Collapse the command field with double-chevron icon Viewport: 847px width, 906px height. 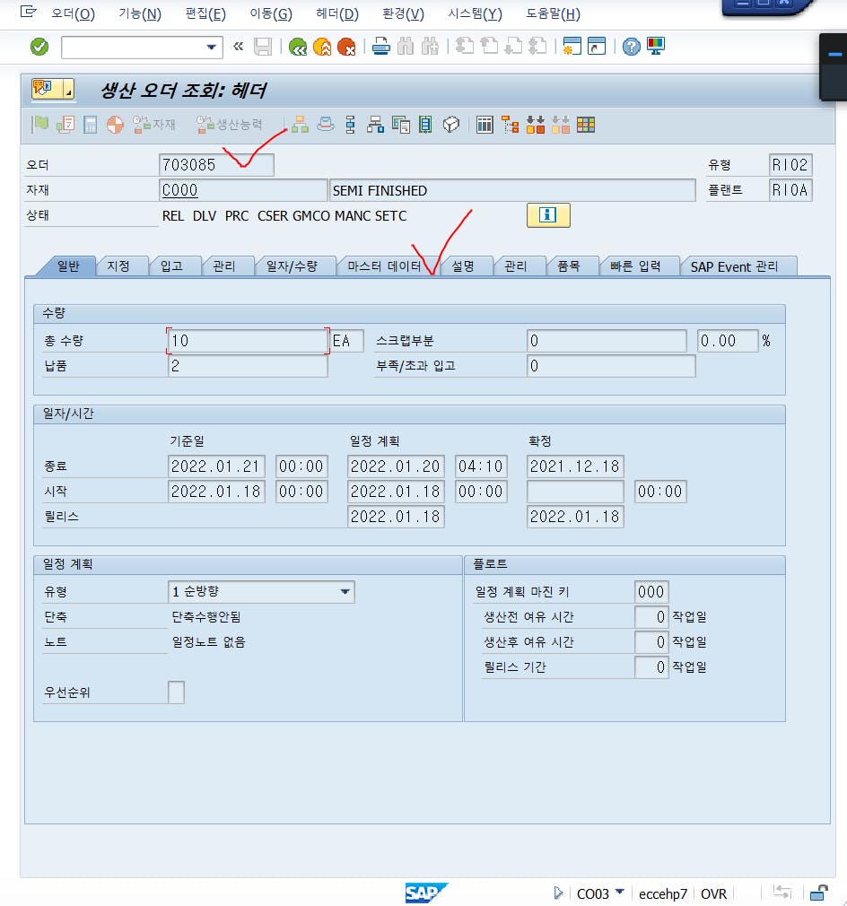point(238,47)
